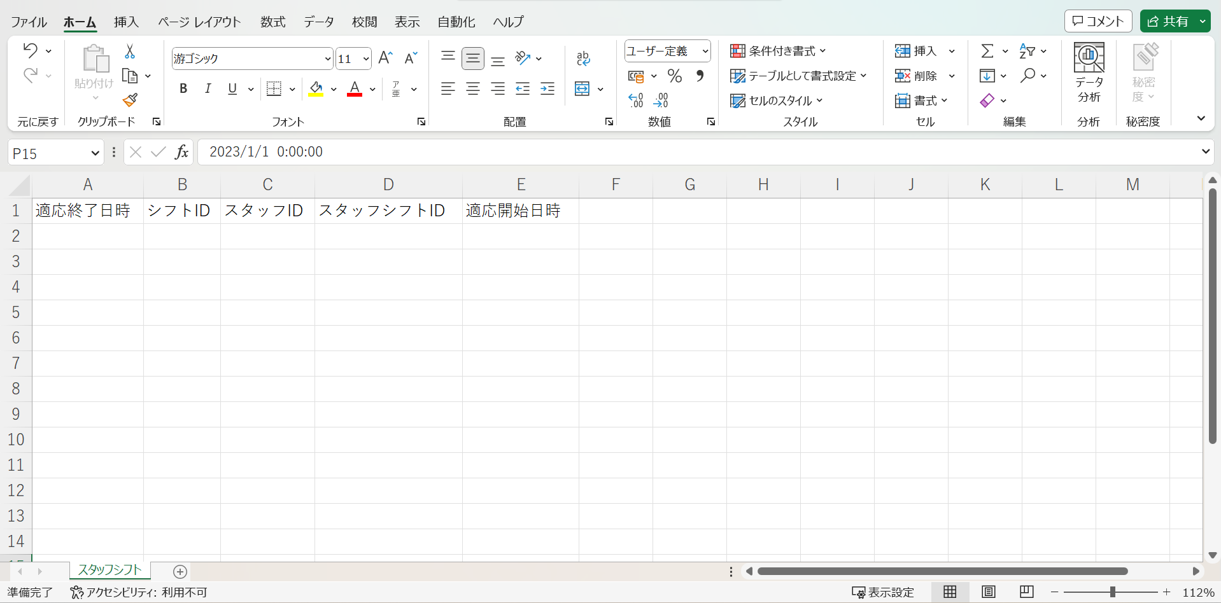
Task: Switch to 数式 tab
Action: coord(272,22)
